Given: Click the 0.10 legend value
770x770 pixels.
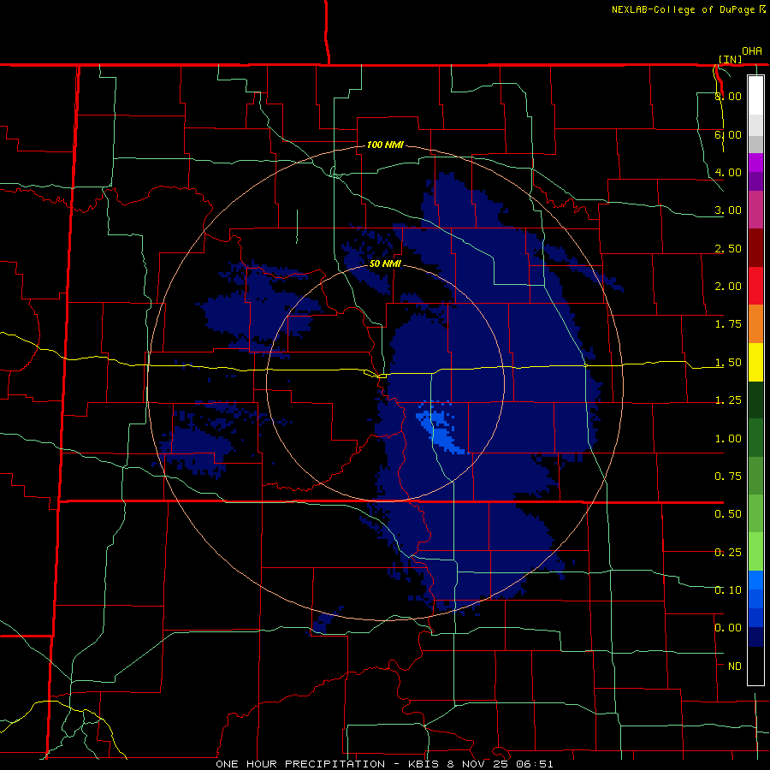Looking at the screenshot, I should tap(728, 590).
